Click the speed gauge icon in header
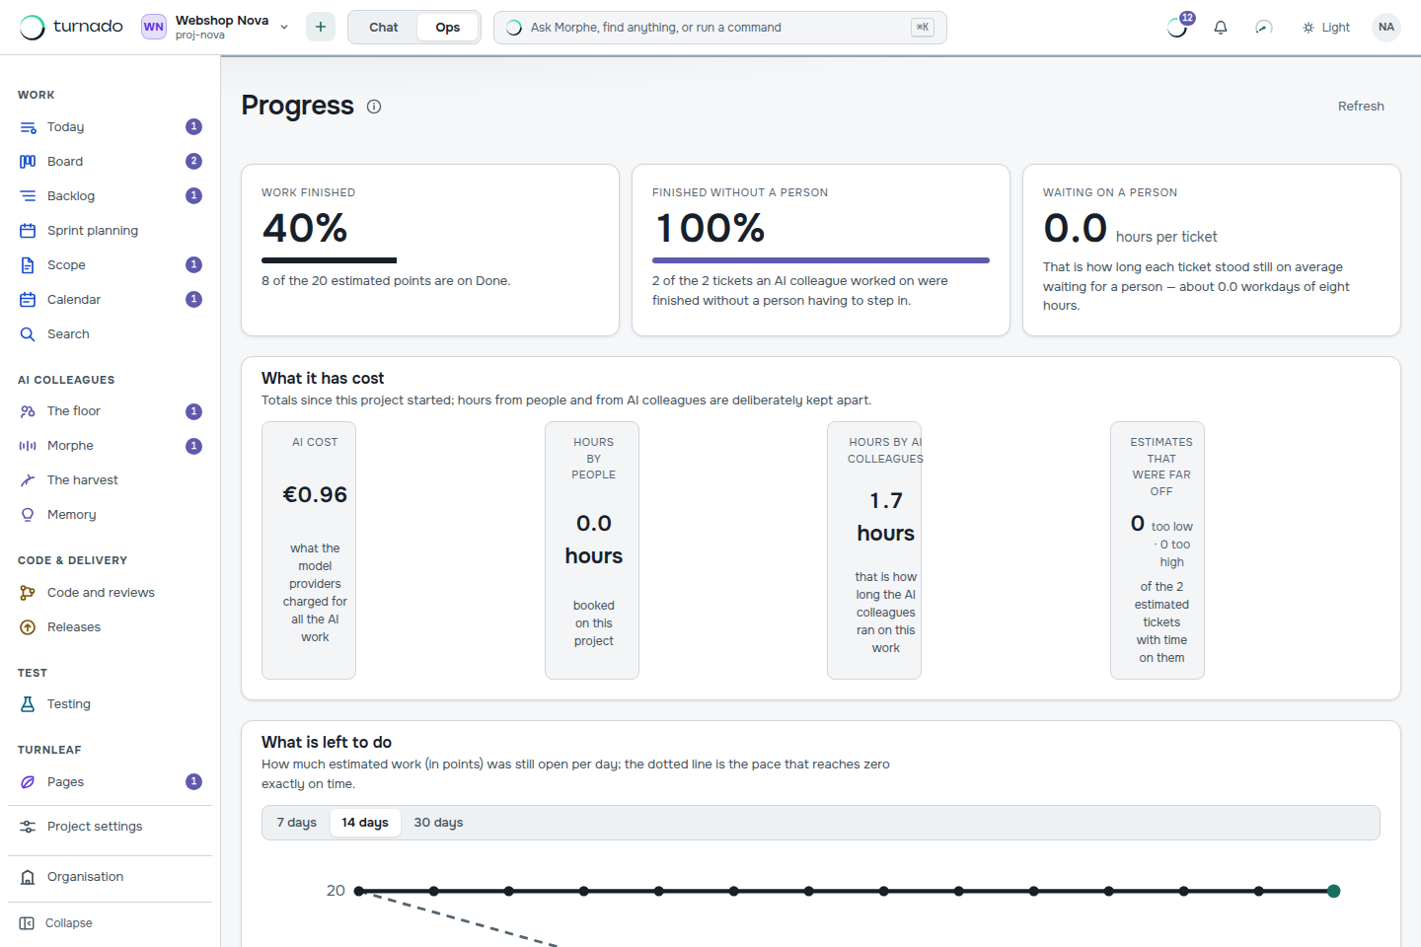Screen dimensions: 1421x947 pyautogui.click(x=1264, y=28)
